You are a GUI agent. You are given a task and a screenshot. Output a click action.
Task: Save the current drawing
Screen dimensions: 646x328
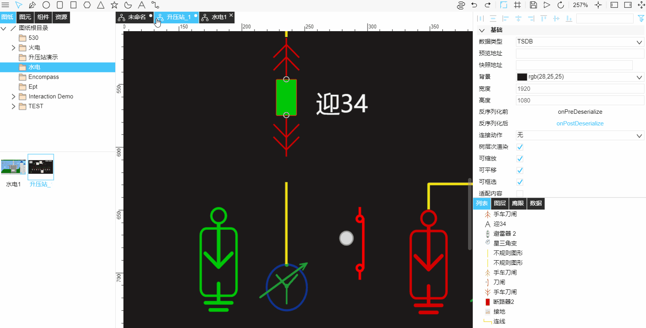pyautogui.click(x=533, y=5)
